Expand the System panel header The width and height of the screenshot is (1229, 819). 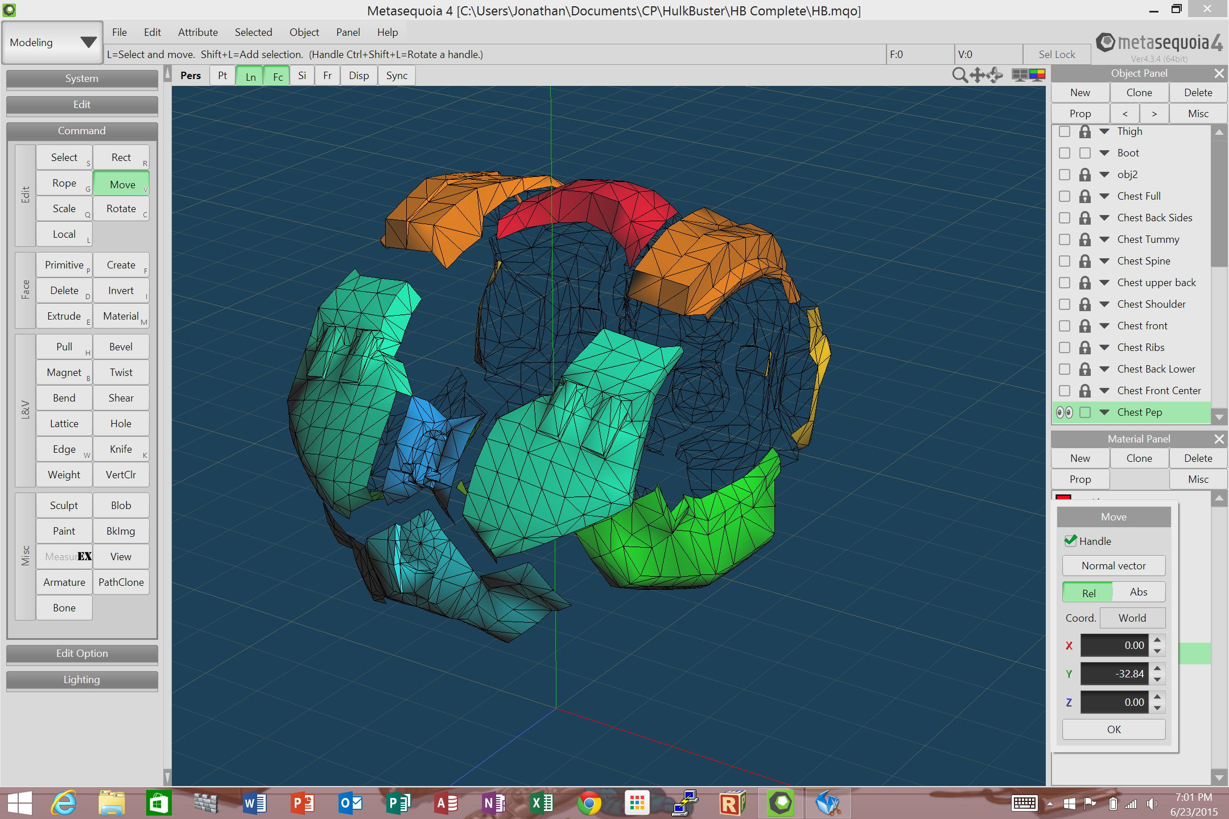click(x=82, y=78)
